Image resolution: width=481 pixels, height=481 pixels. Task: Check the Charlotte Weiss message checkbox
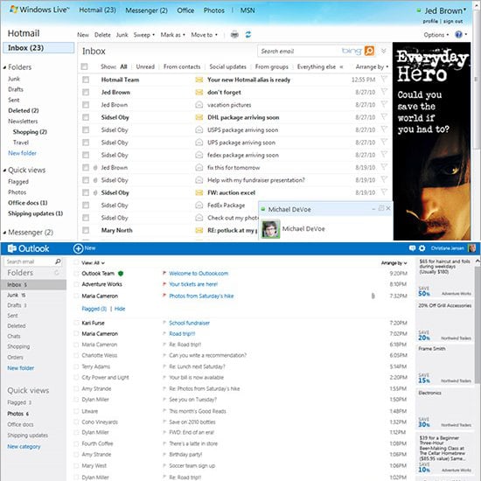tap(76, 356)
